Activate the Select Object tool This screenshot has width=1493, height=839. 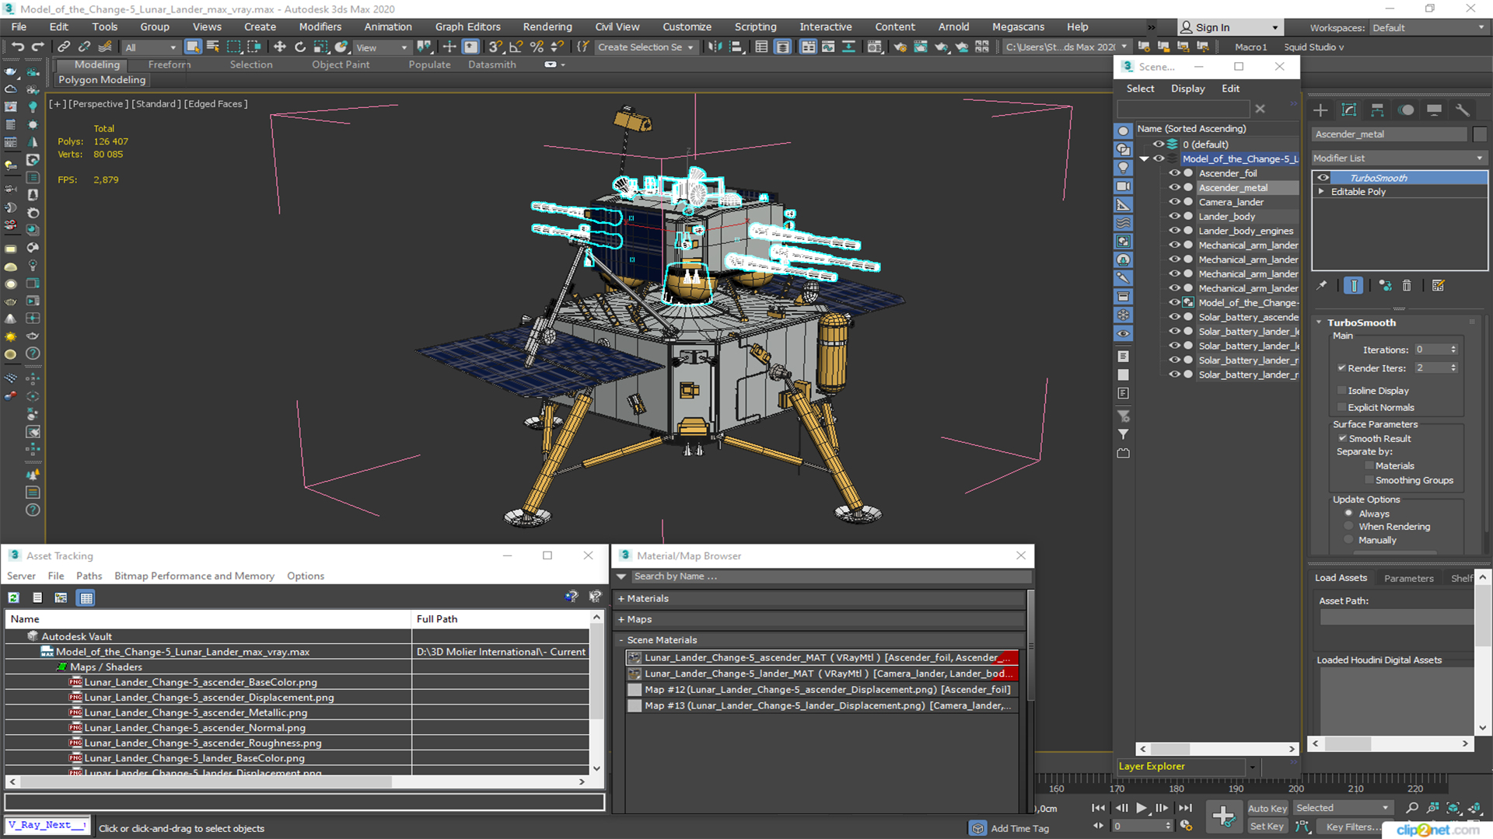click(x=193, y=47)
